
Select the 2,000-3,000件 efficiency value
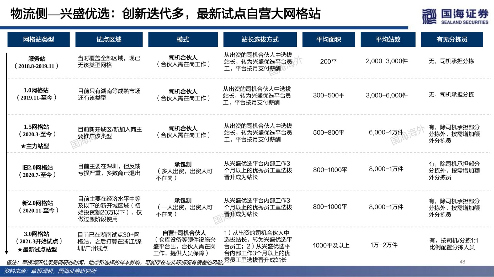tap(387, 61)
